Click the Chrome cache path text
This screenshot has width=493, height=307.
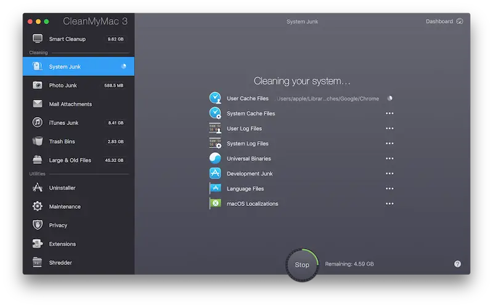click(328, 99)
